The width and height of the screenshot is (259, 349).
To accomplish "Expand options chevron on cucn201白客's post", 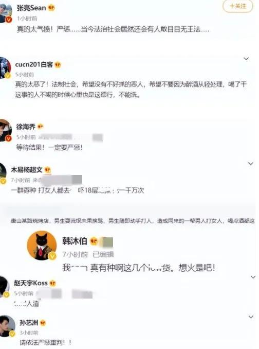I will [x=246, y=59].
